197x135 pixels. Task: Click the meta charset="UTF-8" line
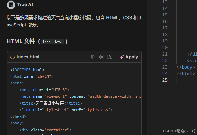click(44, 90)
